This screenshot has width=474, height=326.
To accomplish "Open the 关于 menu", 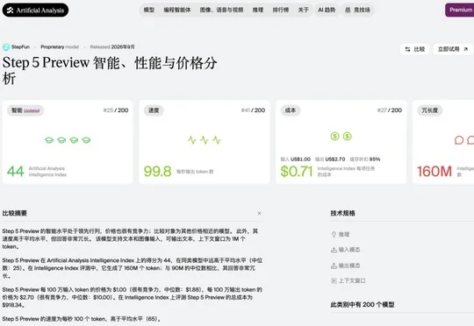I will [303, 10].
